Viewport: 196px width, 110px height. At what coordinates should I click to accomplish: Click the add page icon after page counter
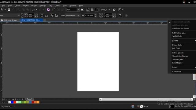(x=22, y=99)
